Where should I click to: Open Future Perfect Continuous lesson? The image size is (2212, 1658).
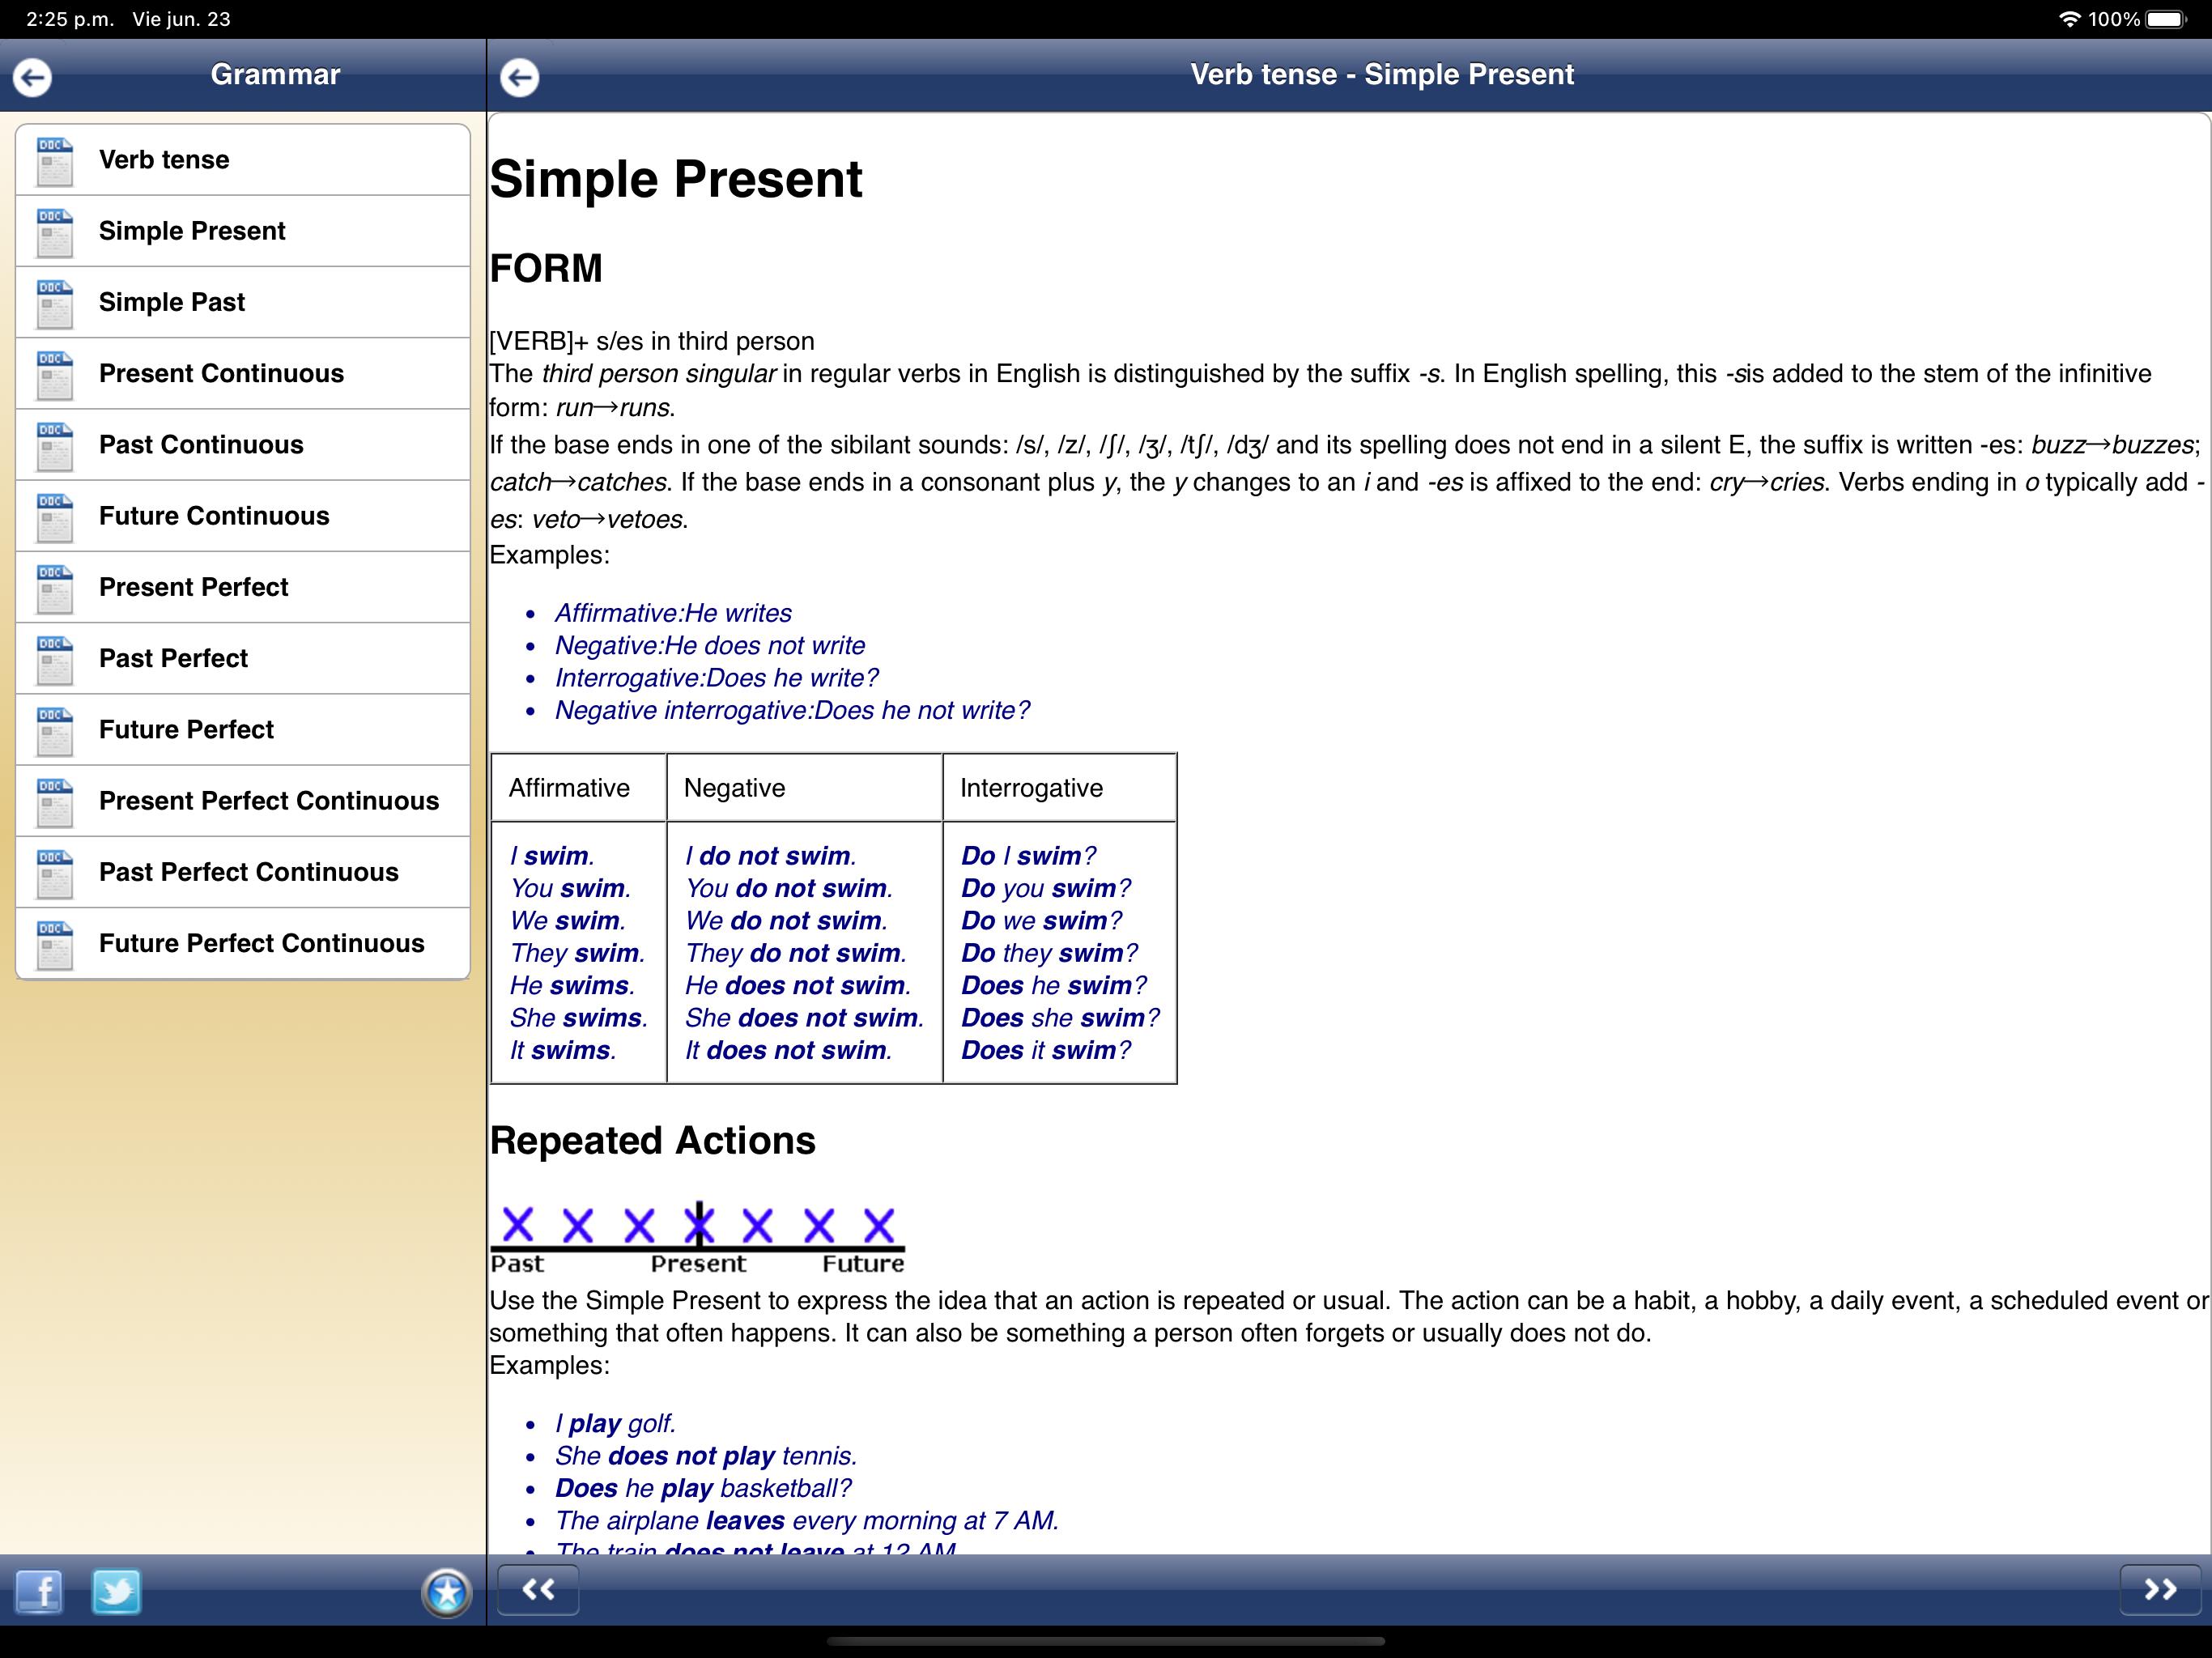click(243, 943)
